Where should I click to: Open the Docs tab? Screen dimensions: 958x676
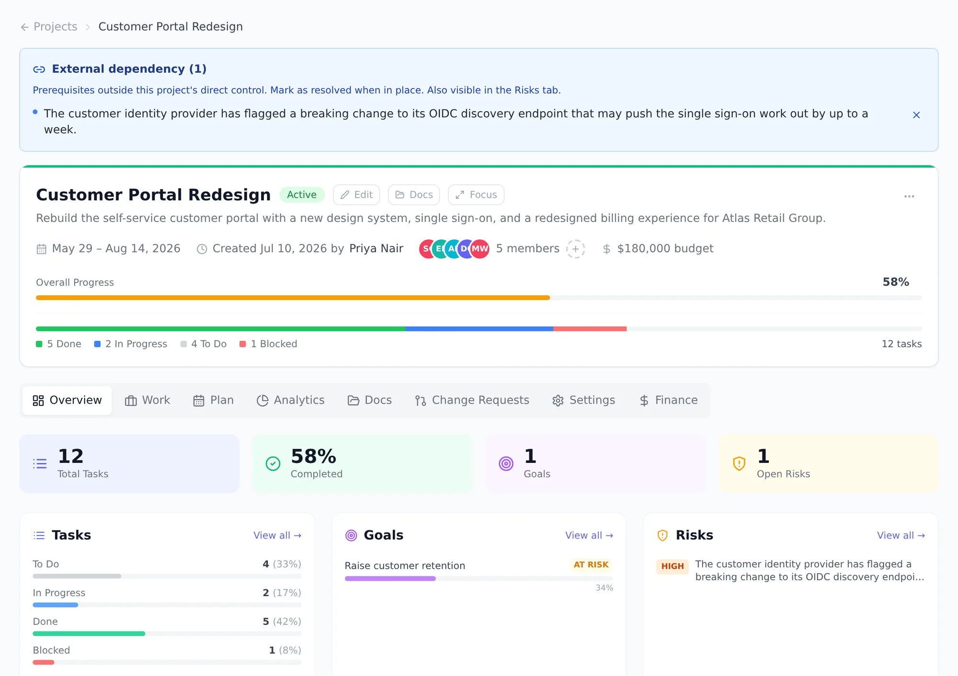coord(369,400)
